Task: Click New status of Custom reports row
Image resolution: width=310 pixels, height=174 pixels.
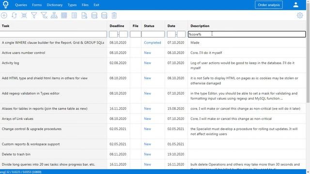Action: click(147, 144)
